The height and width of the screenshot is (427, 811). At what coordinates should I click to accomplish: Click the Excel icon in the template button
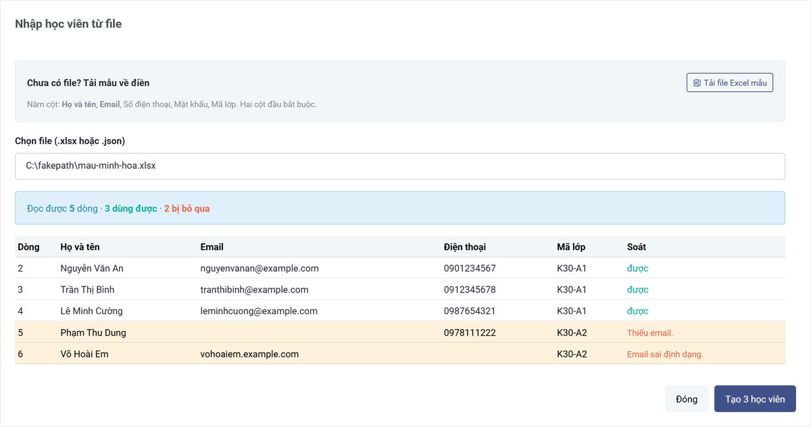pyautogui.click(x=697, y=83)
